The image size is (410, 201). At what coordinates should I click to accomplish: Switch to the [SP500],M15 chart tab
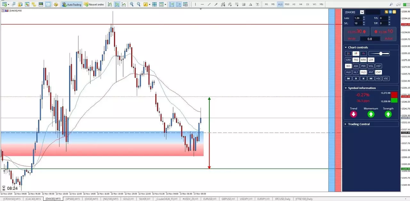(x=73, y=199)
